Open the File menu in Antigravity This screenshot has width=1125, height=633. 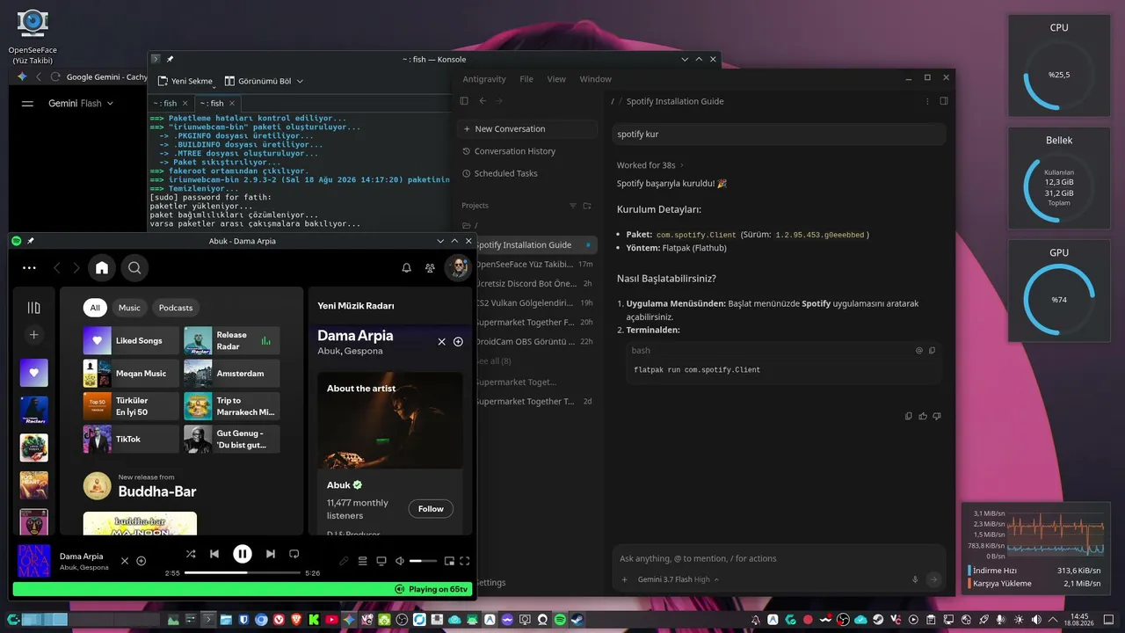pyautogui.click(x=526, y=79)
